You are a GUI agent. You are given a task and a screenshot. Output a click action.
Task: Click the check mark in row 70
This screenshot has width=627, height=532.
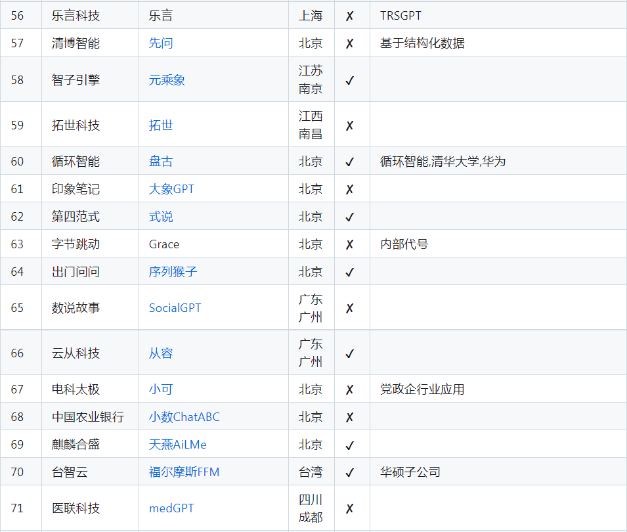[349, 473]
